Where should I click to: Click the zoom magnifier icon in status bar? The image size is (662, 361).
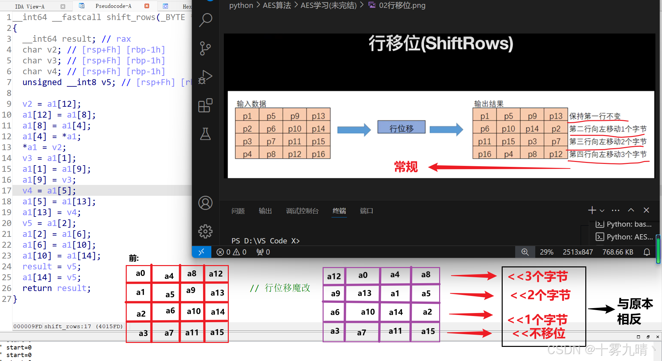coord(525,252)
